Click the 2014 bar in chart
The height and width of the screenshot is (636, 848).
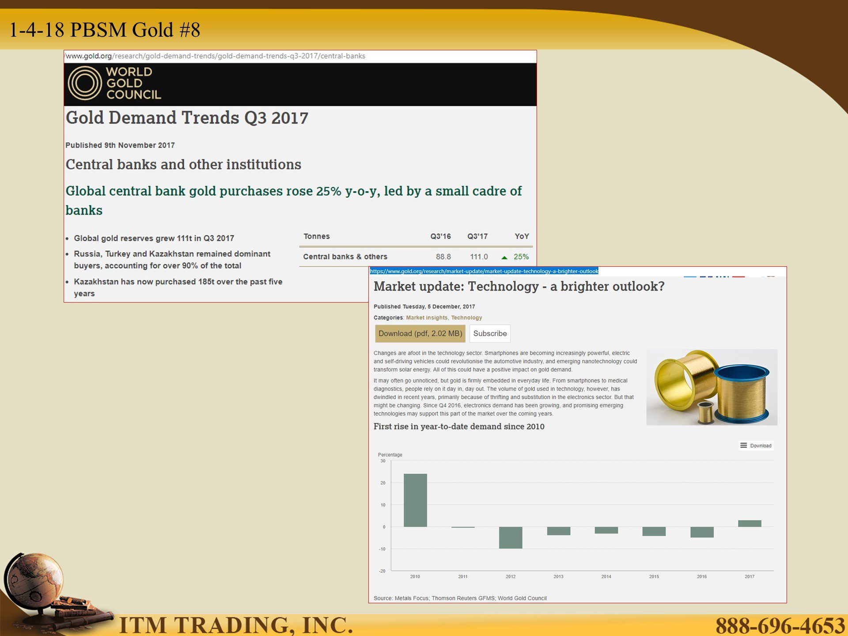[x=606, y=530]
